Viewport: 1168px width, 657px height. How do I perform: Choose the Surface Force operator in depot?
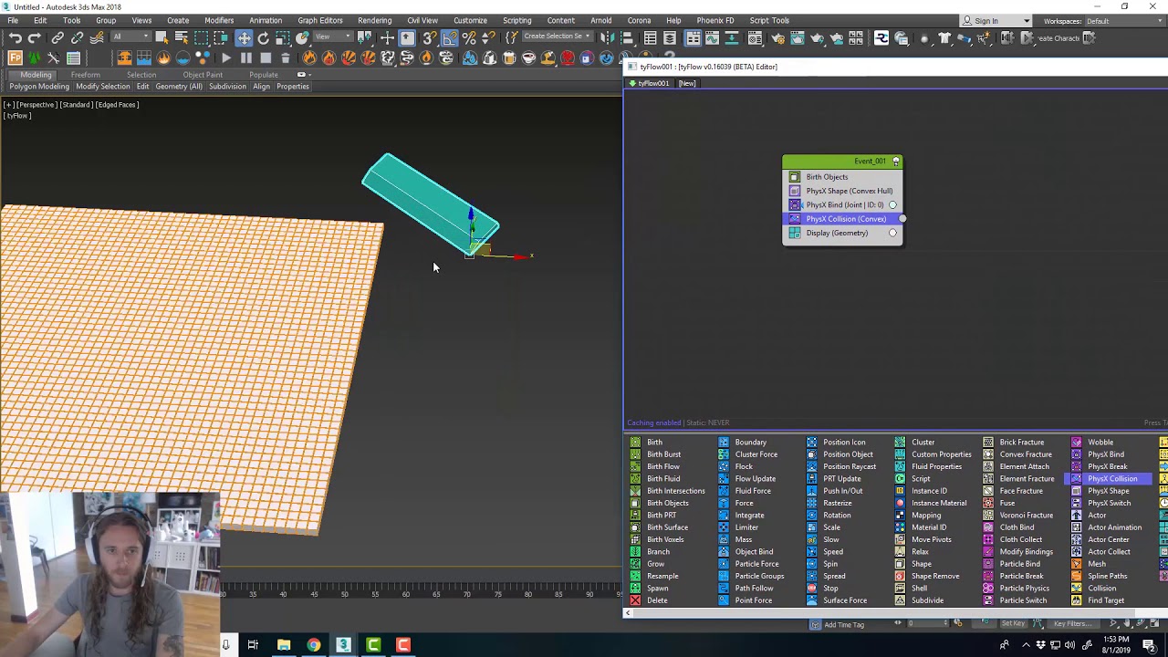pyautogui.click(x=838, y=600)
